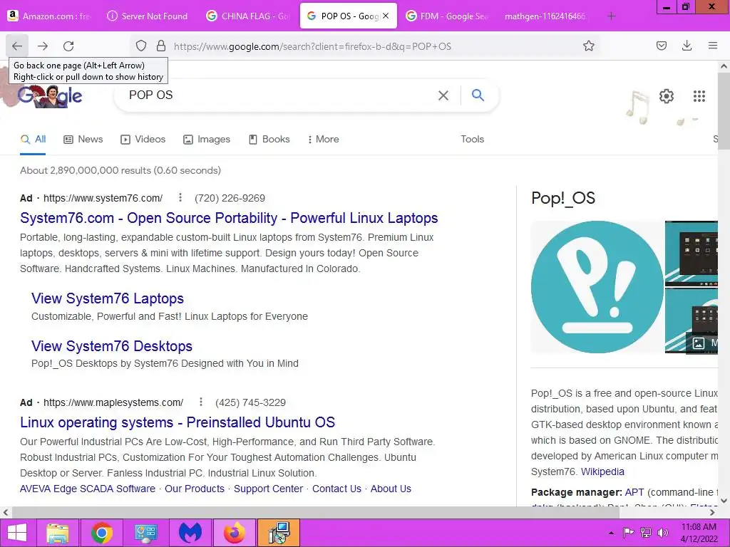Click the Google doodle logo

pos(50,96)
